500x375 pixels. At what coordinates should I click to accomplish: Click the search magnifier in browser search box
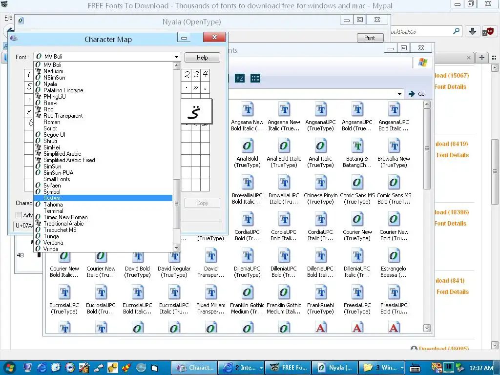[x=457, y=31]
